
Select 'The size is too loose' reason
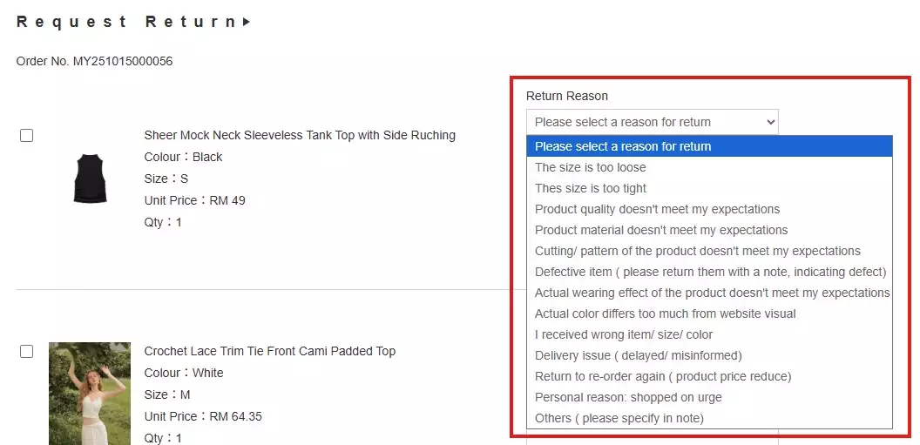[x=591, y=167]
